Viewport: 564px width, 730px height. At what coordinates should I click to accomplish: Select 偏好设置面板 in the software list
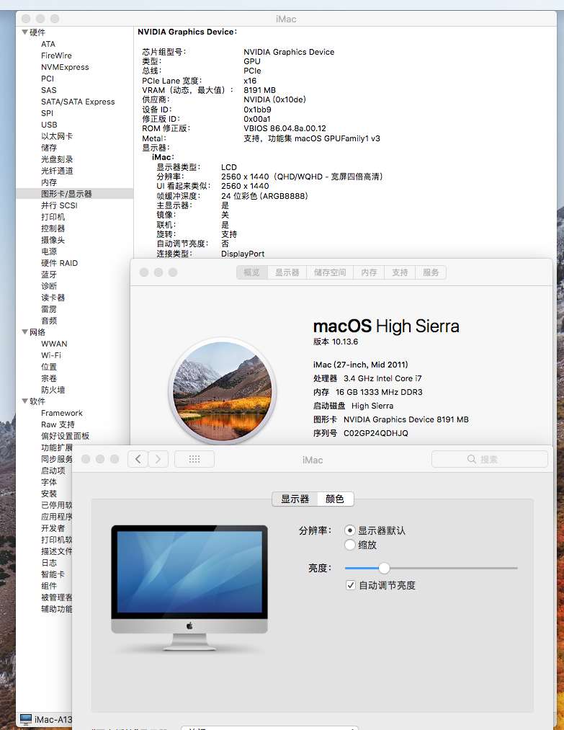(65, 436)
